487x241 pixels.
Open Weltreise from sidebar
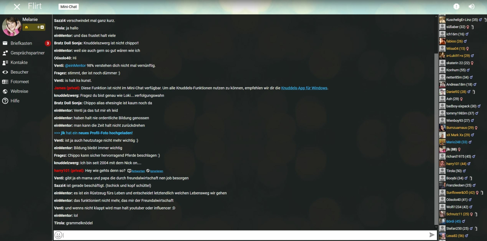click(19, 91)
